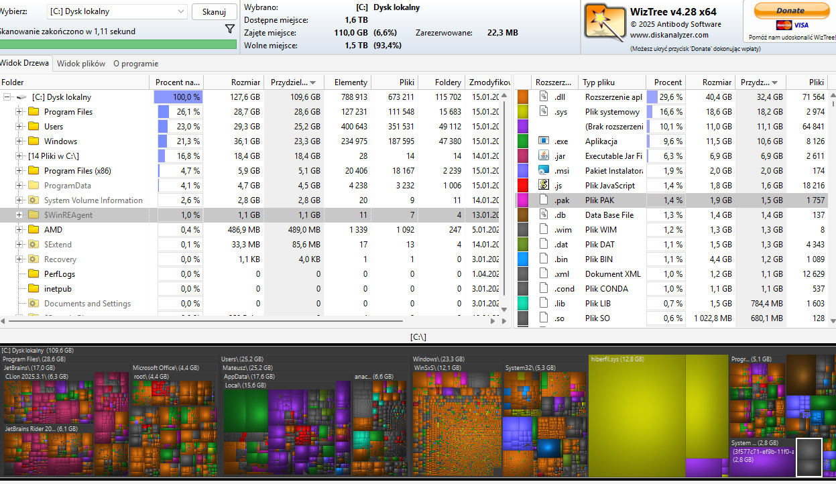The image size is (836, 484).
Task: Sort by Rozmiar column in folder tree
Action: (x=233, y=82)
